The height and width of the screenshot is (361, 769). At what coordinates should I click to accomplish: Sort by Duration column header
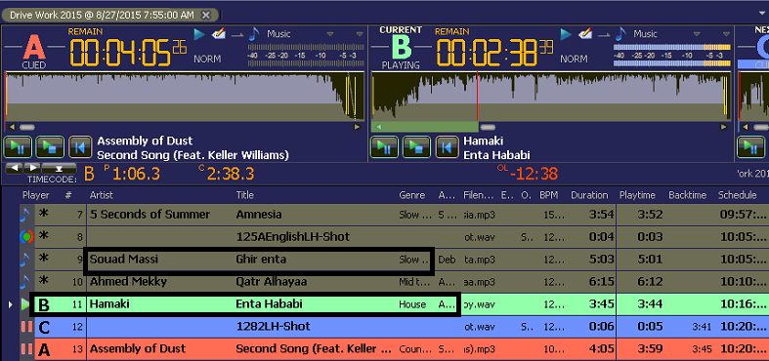(x=589, y=195)
